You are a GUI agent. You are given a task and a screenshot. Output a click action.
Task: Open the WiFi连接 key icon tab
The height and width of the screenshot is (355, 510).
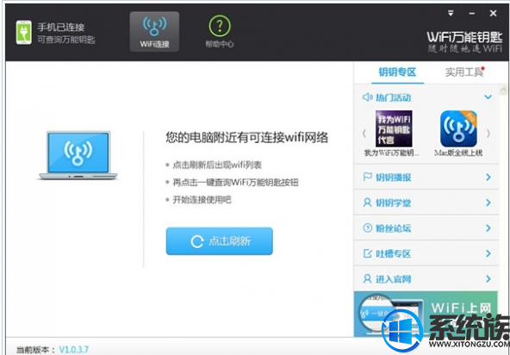[x=154, y=32]
